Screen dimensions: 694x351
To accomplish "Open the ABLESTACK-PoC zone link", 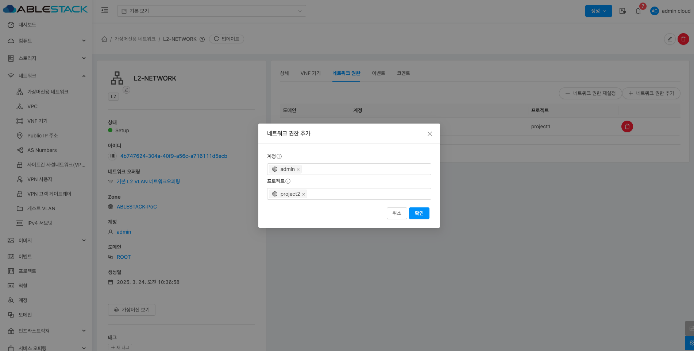I will (137, 207).
